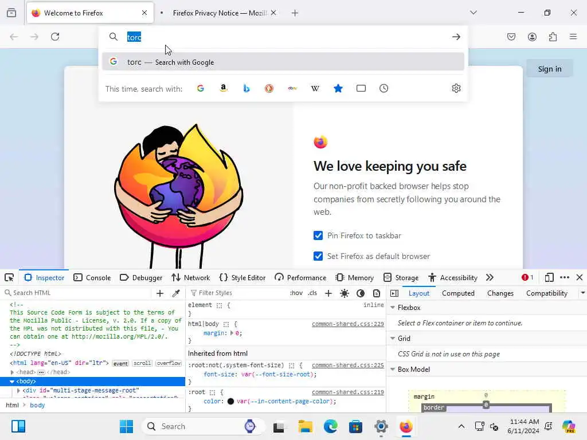
Task: Search this time with Wikipedia
Action: 315,88
